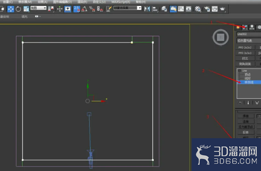
Task: Select the 线段 sub-object level in the stack
Action: [x=248, y=78]
